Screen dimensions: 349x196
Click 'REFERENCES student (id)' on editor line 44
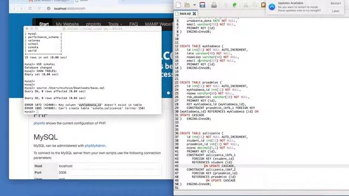tap(212, 162)
